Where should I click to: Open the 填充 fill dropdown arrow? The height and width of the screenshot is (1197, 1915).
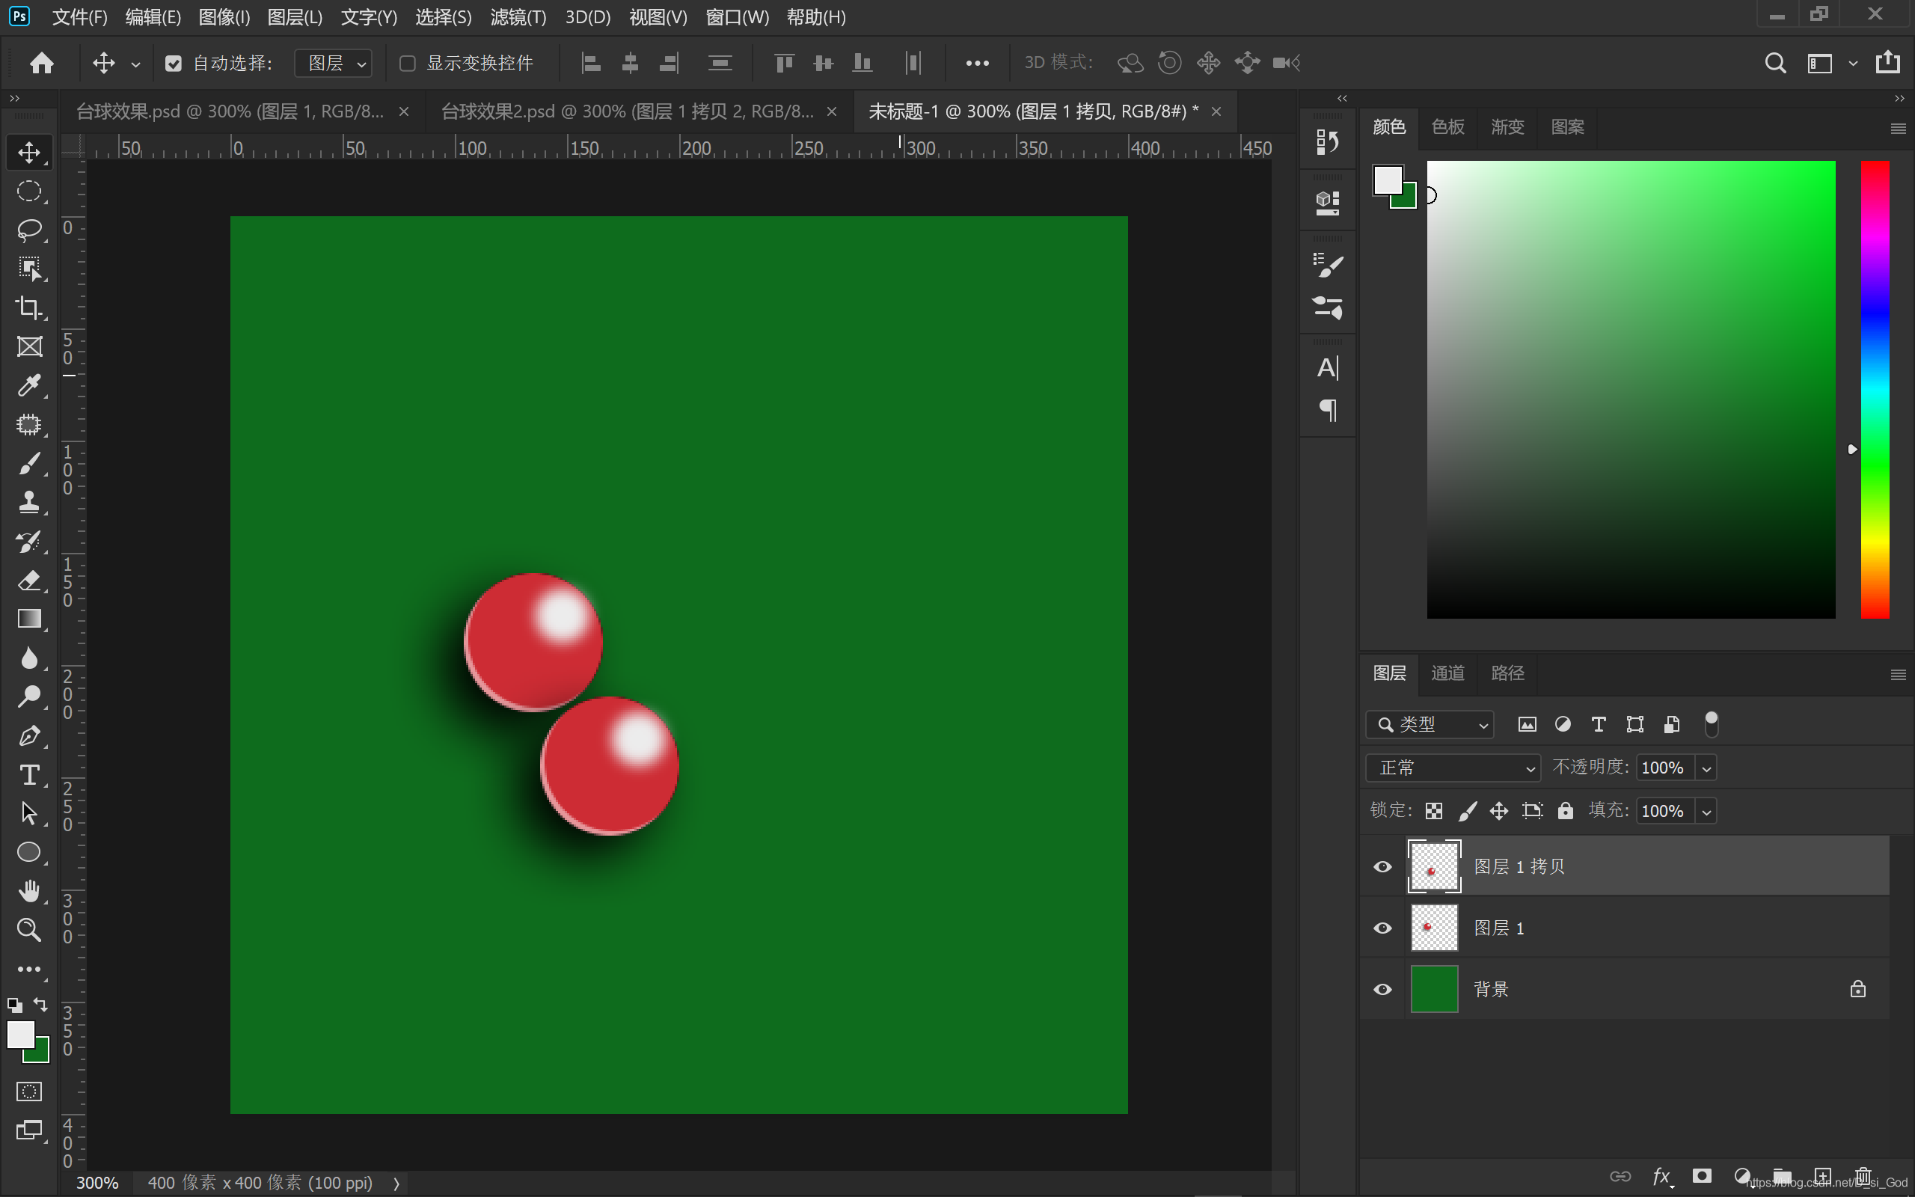[x=1706, y=812]
